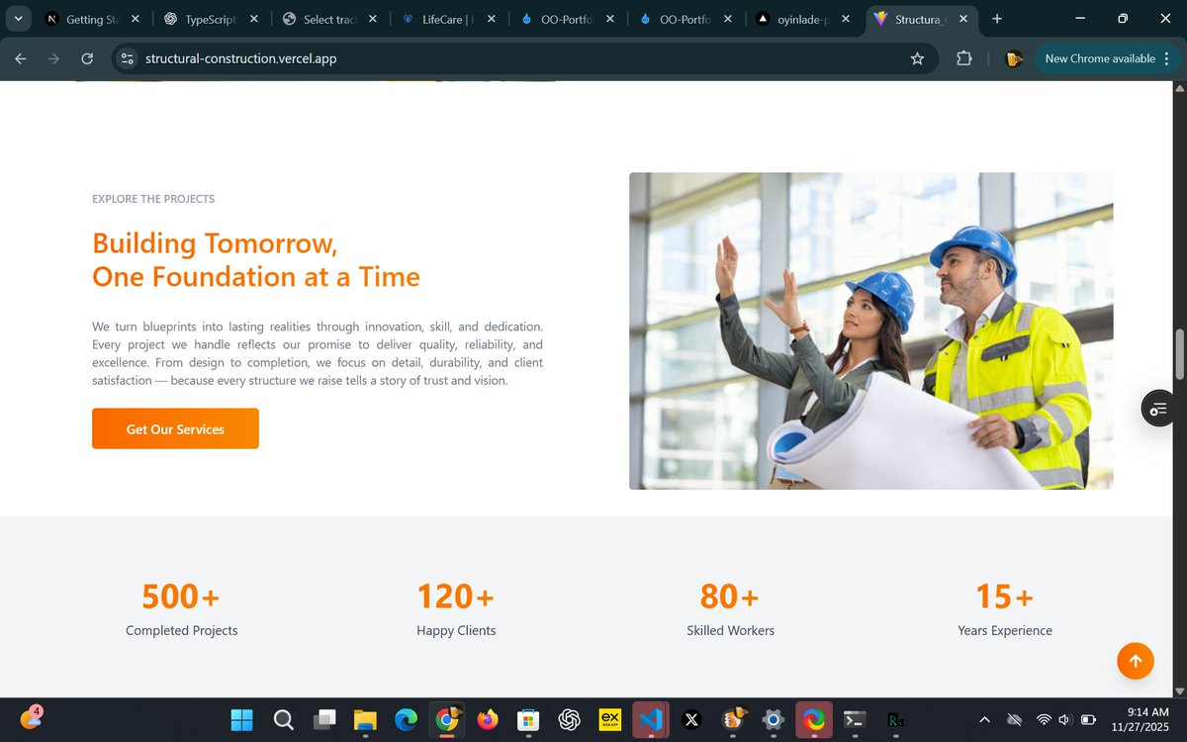Screen dimensions: 1187x742
Task: Click the EXPLORE THE PROJECTS label
Action: [153, 199]
